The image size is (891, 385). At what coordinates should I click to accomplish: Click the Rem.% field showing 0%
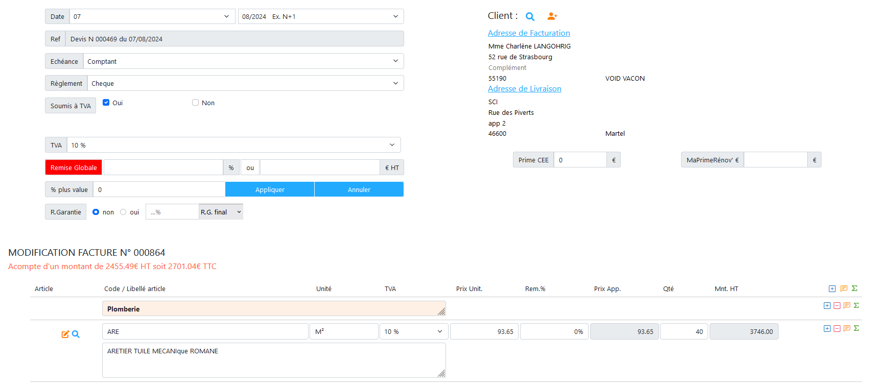pos(554,331)
